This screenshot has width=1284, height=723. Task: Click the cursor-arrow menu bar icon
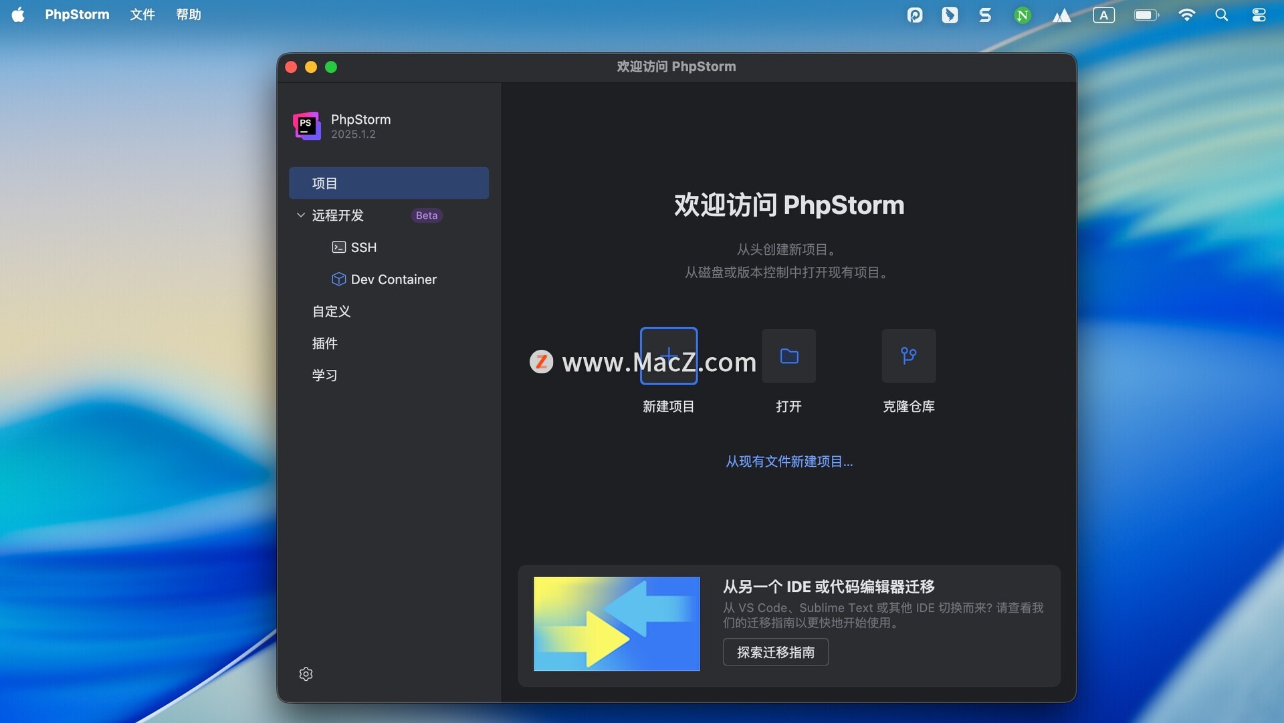click(950, 15)
